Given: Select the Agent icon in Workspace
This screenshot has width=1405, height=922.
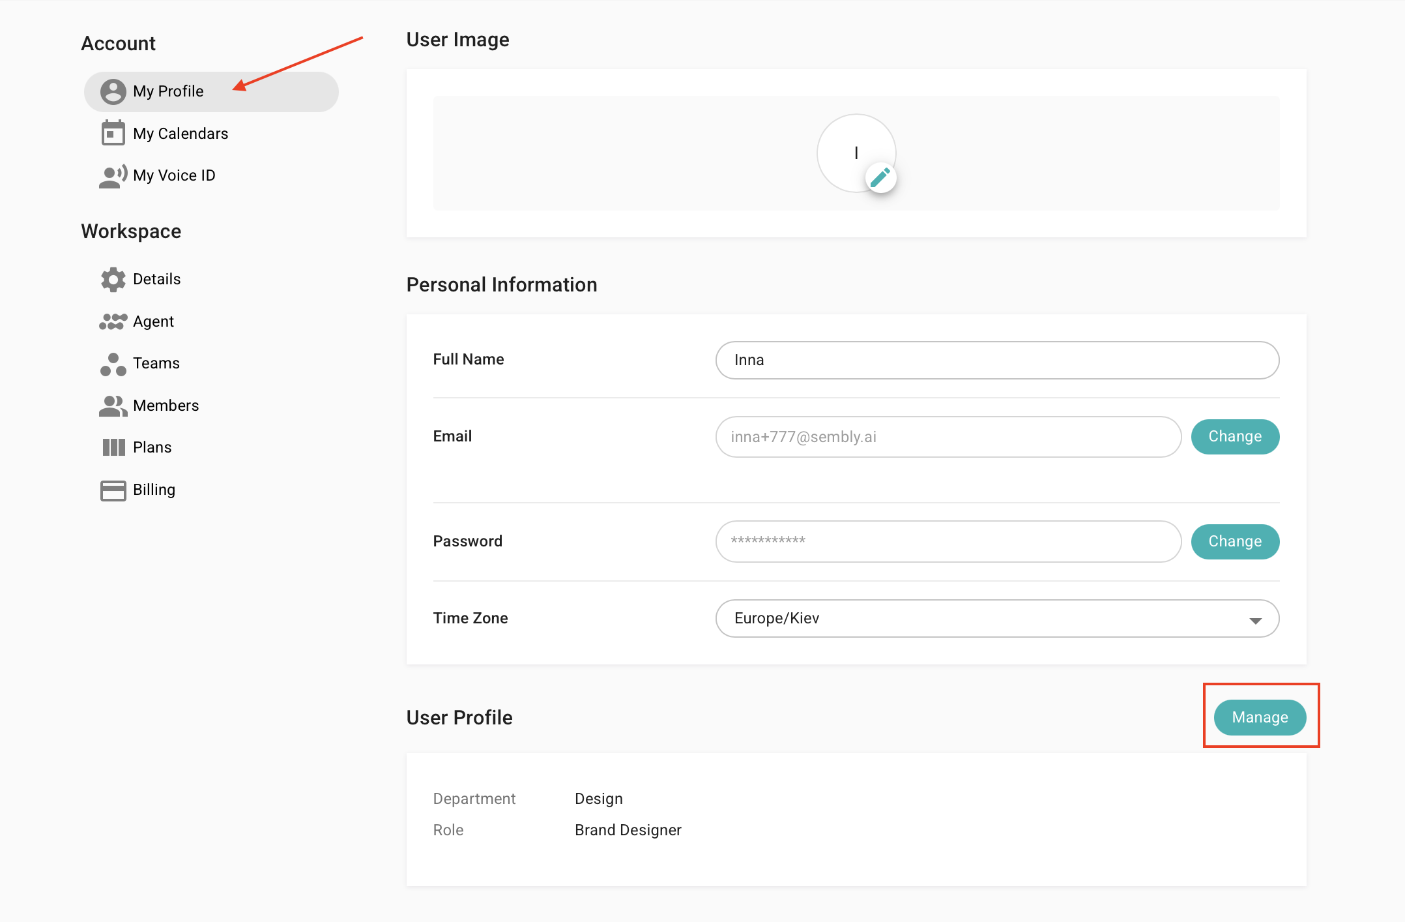Looking at the screenshot, I should pos(113,321).
